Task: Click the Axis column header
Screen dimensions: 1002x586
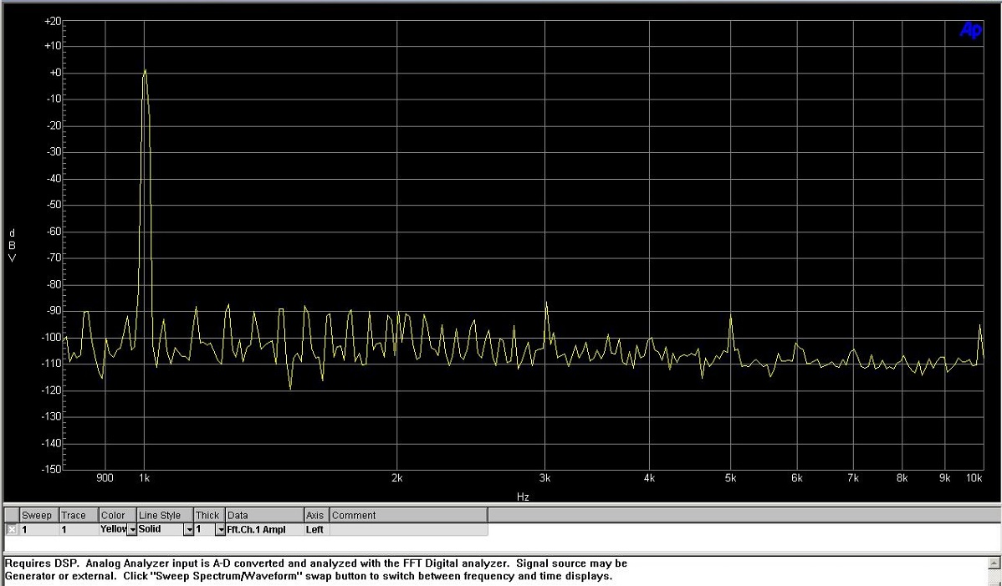Action: coord(317,515)
